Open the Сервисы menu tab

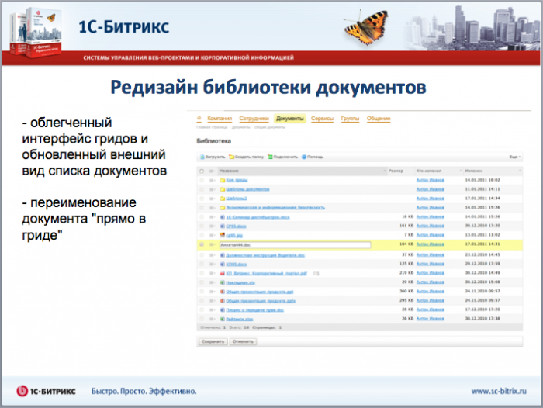pos(322,119)
